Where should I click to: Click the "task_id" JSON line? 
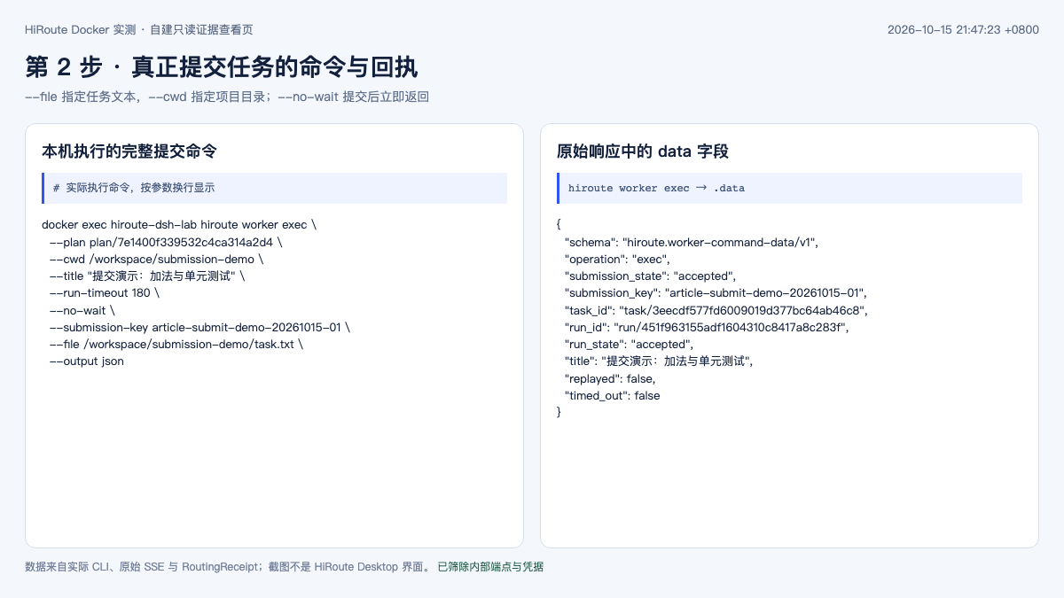[716, 310]
